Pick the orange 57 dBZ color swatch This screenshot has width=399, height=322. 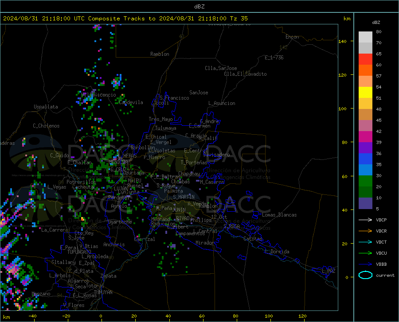click(x=365, y=70)
